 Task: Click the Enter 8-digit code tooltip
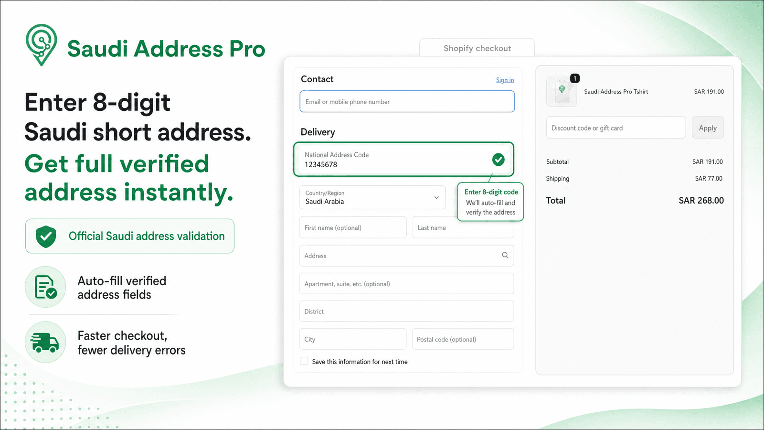click(x=490, y=202)
